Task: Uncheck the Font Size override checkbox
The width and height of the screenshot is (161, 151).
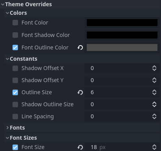Action: (15, 147)
